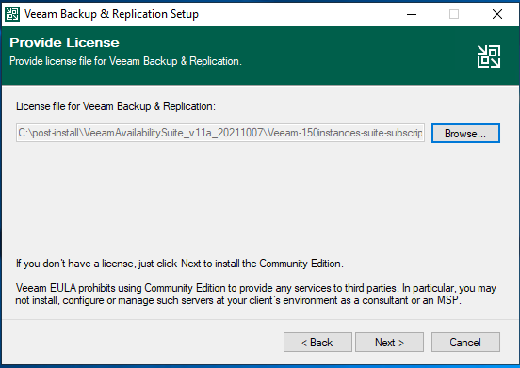Image resolution: width=520 pixels, height=368 pixels.
Task: Click the disabled maximize button
Action: (454, 14)
